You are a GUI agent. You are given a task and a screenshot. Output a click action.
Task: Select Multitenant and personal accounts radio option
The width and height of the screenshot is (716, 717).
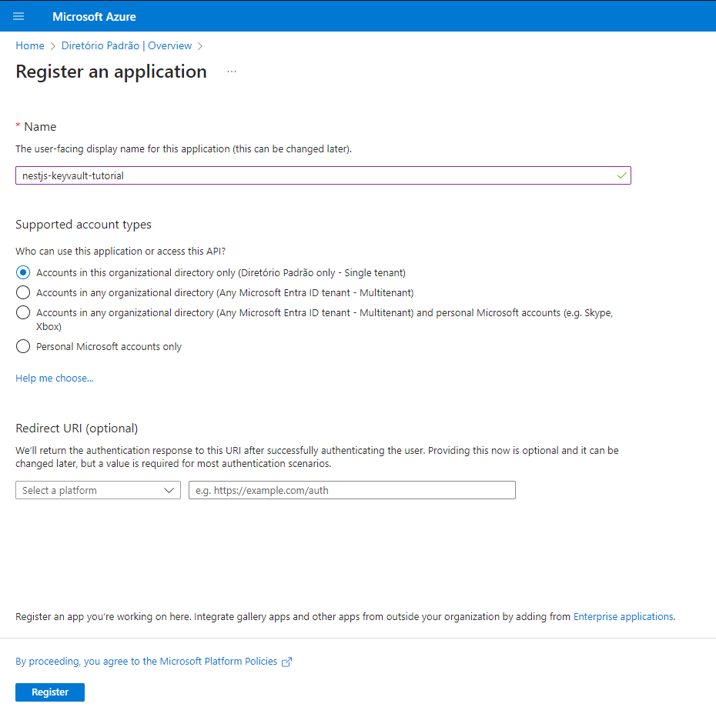[23, 313]
